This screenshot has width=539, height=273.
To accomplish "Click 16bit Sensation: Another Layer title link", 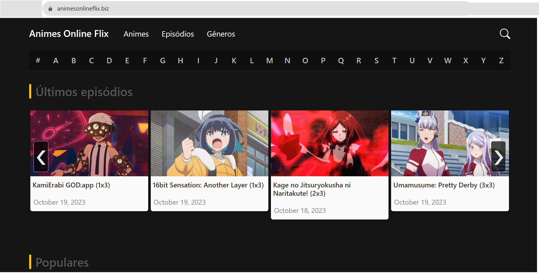I will [x=208, y=185].
